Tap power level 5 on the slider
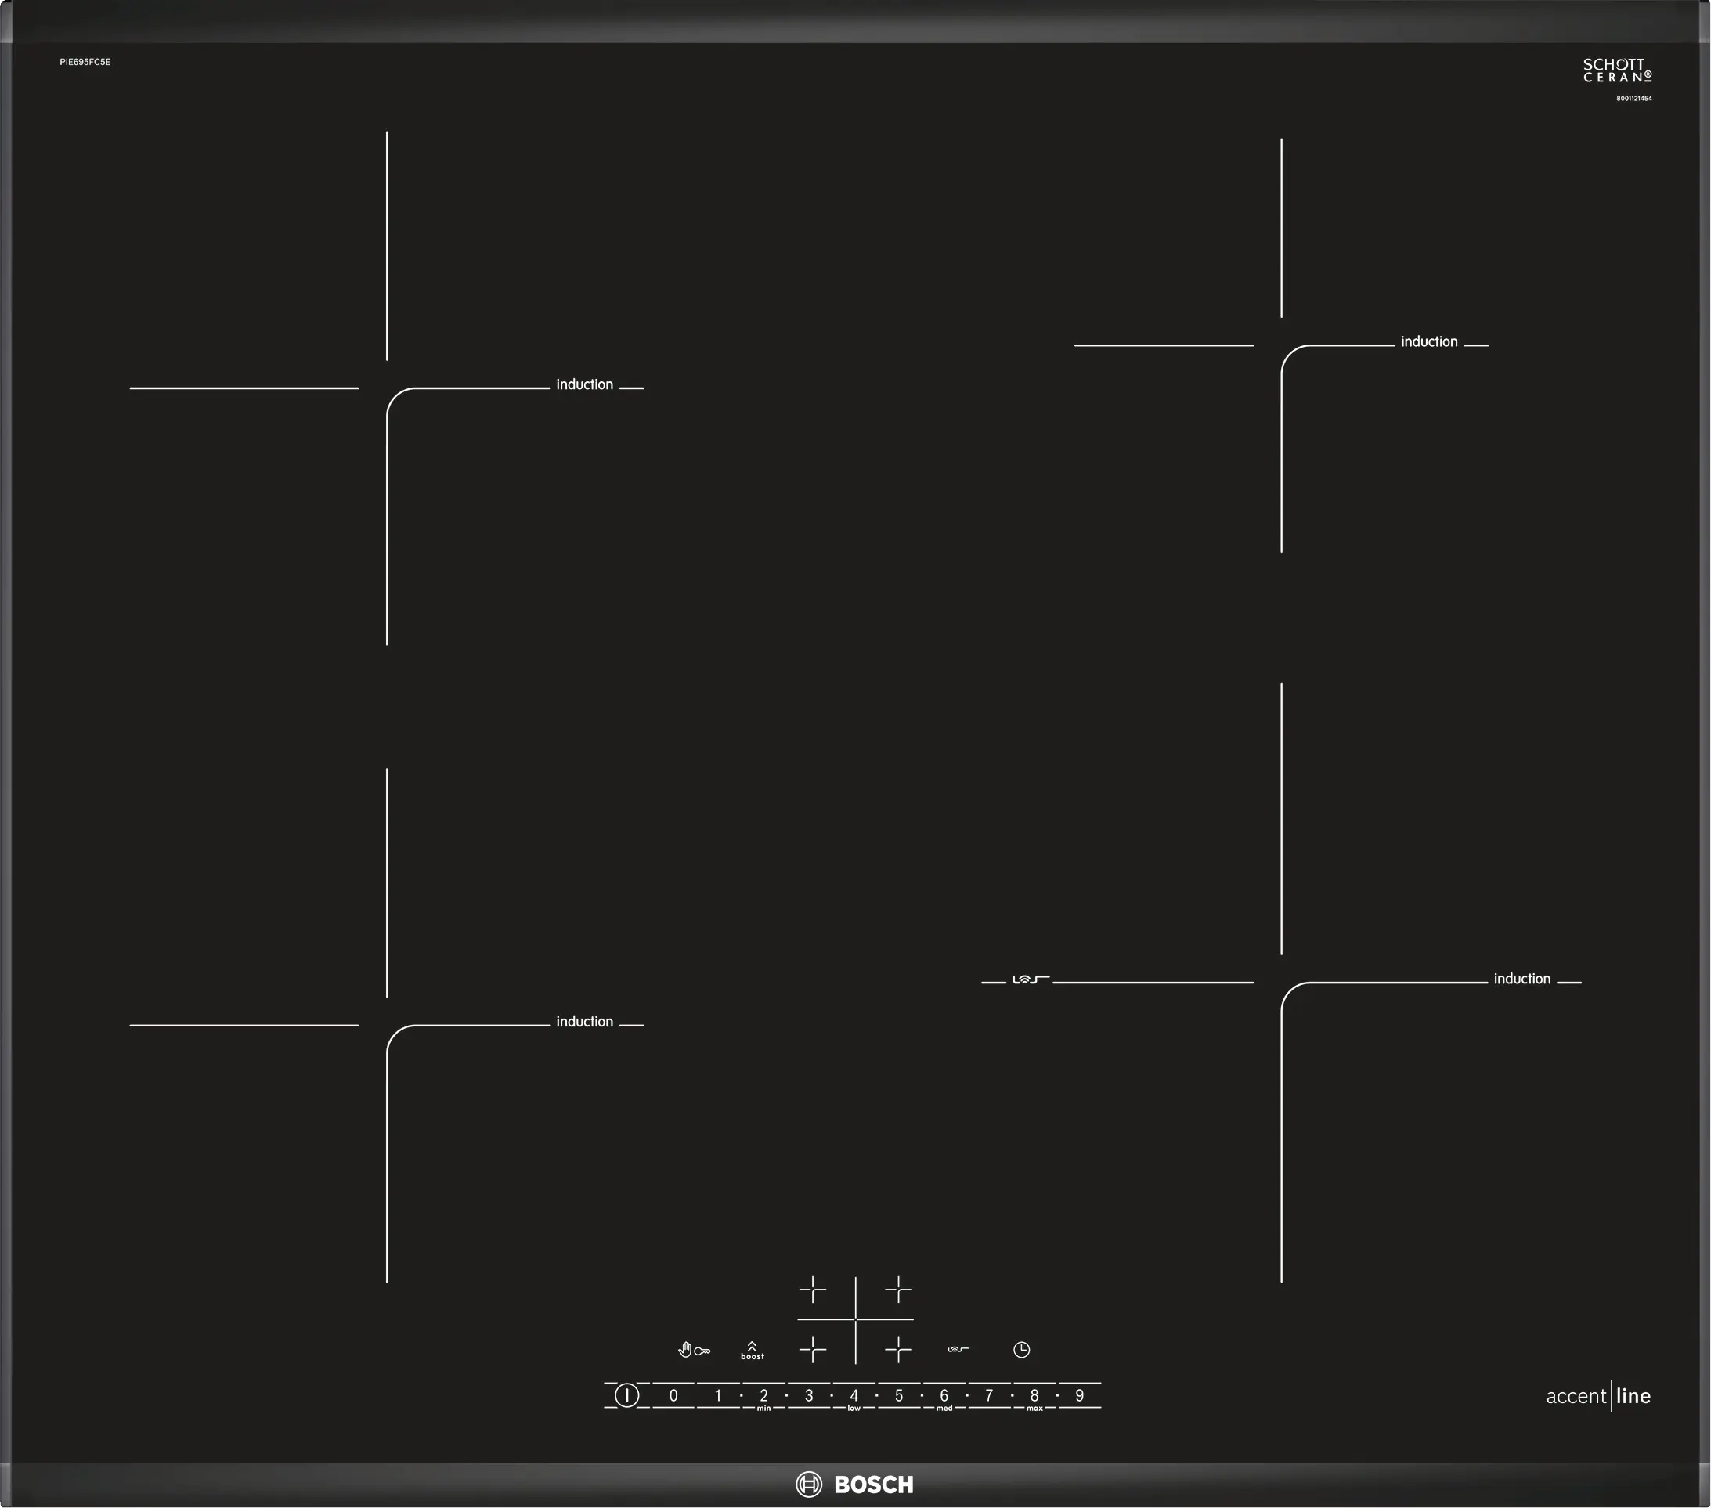Screen dimensions: 1711x1508 pos(899,1395)
